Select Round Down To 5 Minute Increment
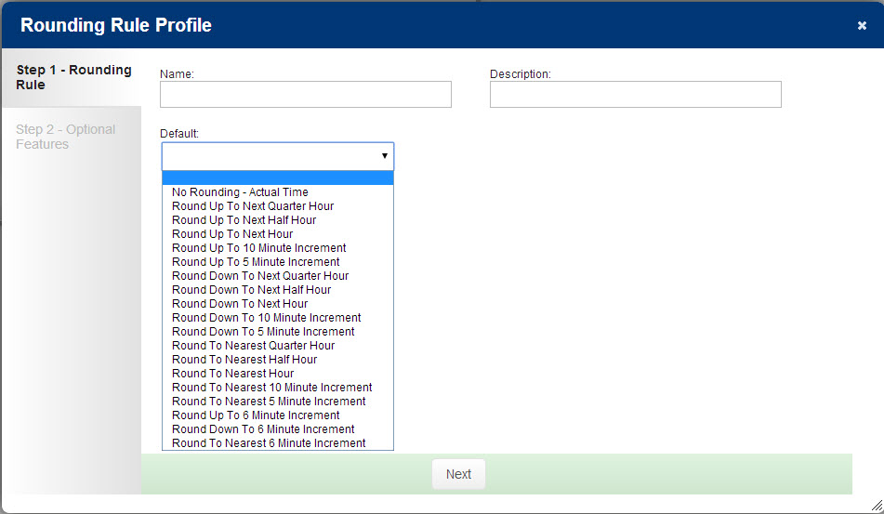Viewport: 884px width, 514px height. (x=278, y=332)
